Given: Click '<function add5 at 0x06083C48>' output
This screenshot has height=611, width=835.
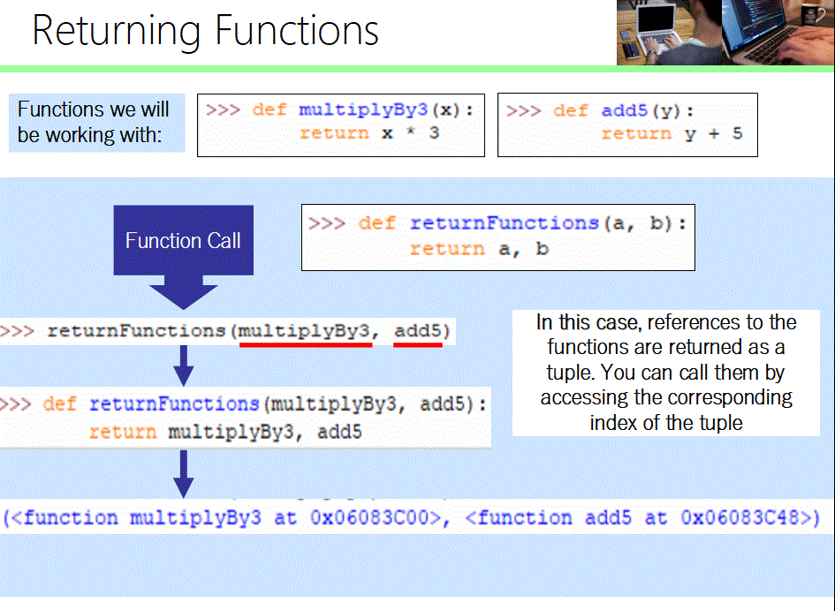Looking at the screenshot, I should [639, 517].
